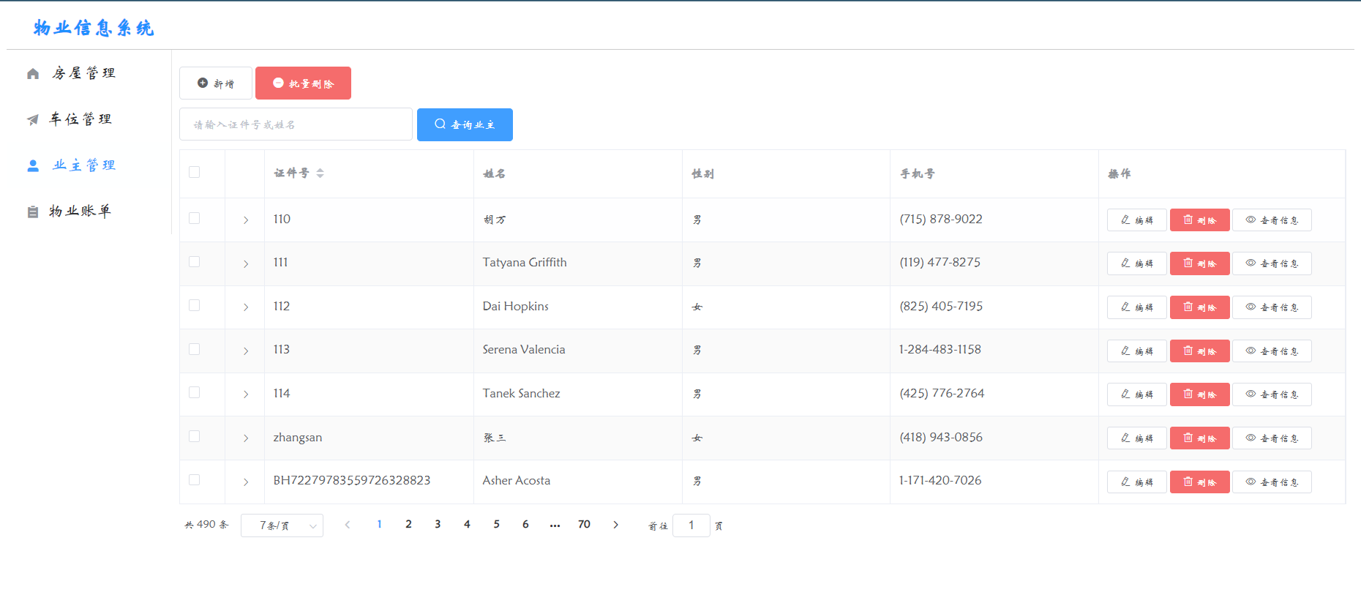Check the checkbox for row 113
The width and height of the screenshot is (1361, 606).
[194, 349]
